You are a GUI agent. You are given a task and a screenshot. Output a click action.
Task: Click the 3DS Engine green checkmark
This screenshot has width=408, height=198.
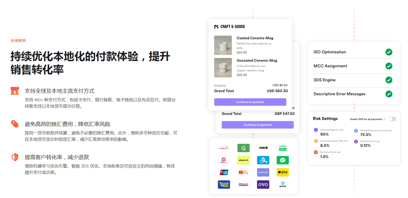(389, 80)
